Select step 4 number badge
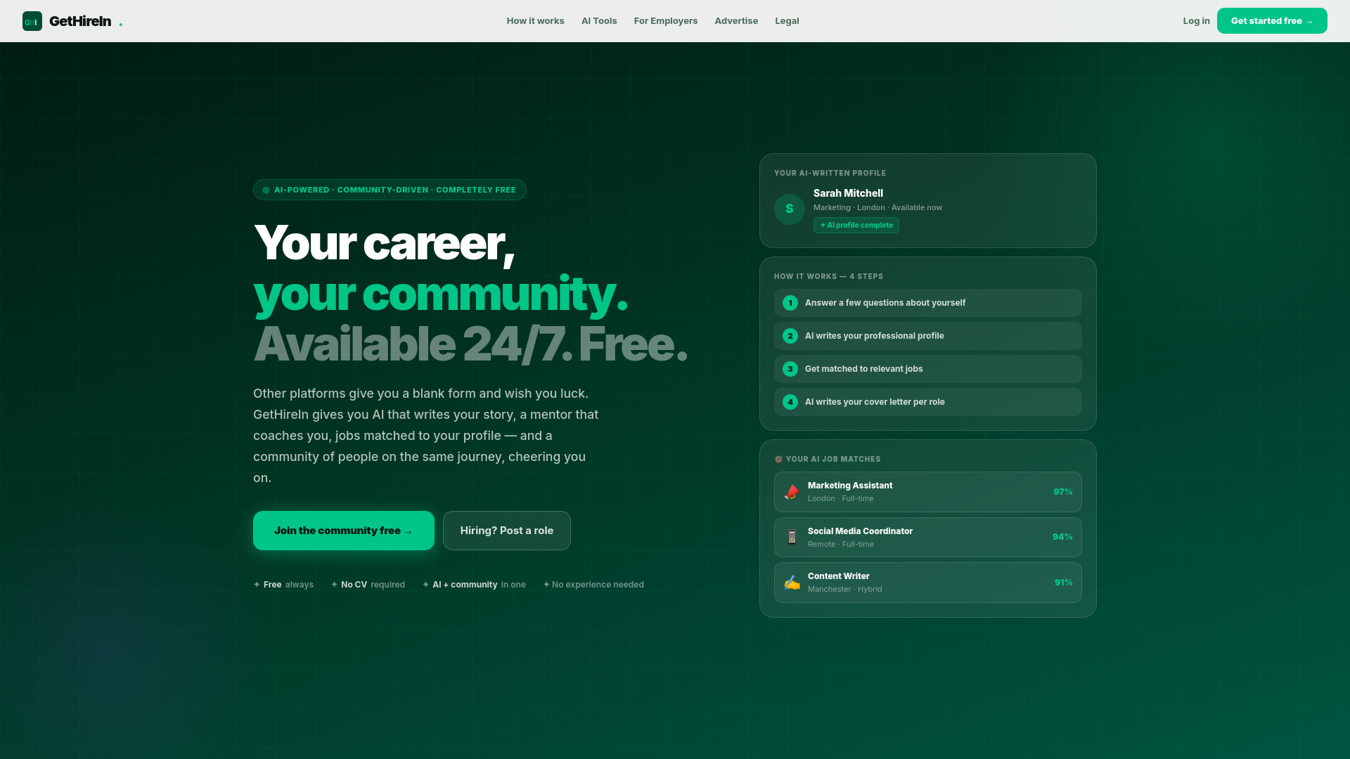This screenshot has width=1350, height=759. pyautogui.click(x=790, y=402)
